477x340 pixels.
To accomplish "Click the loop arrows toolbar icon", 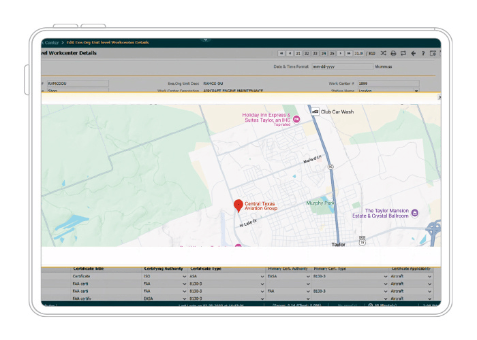I will pyautogui.click(x=403, y=53).
